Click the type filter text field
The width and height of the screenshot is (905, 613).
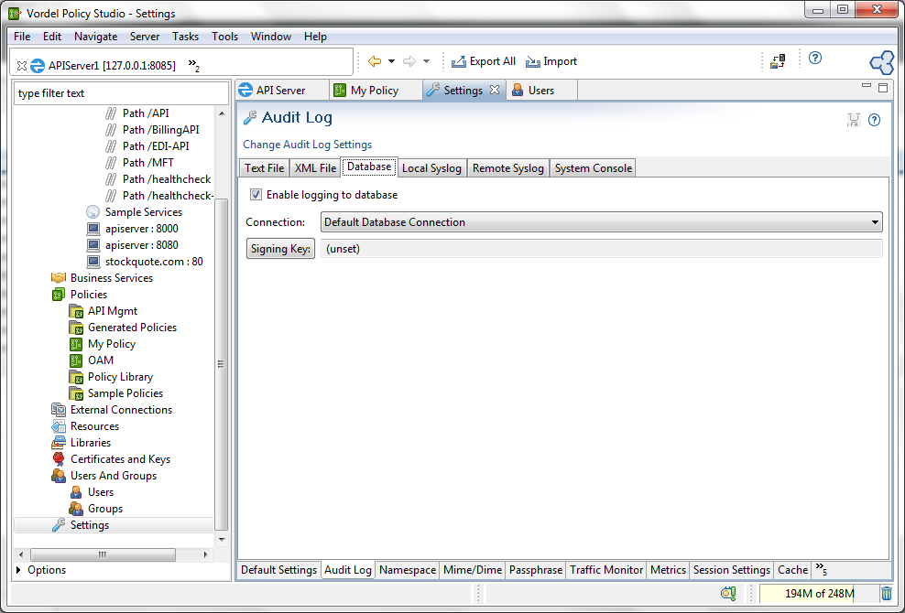121,93
